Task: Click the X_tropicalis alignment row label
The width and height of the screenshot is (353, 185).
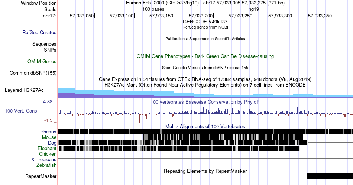Action: pyautogui.click(x=44, y=160)
